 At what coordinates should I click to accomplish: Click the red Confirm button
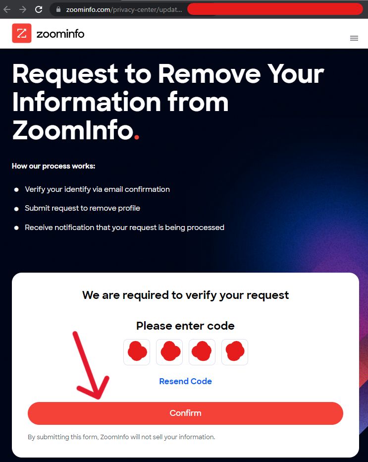(185, 413)
